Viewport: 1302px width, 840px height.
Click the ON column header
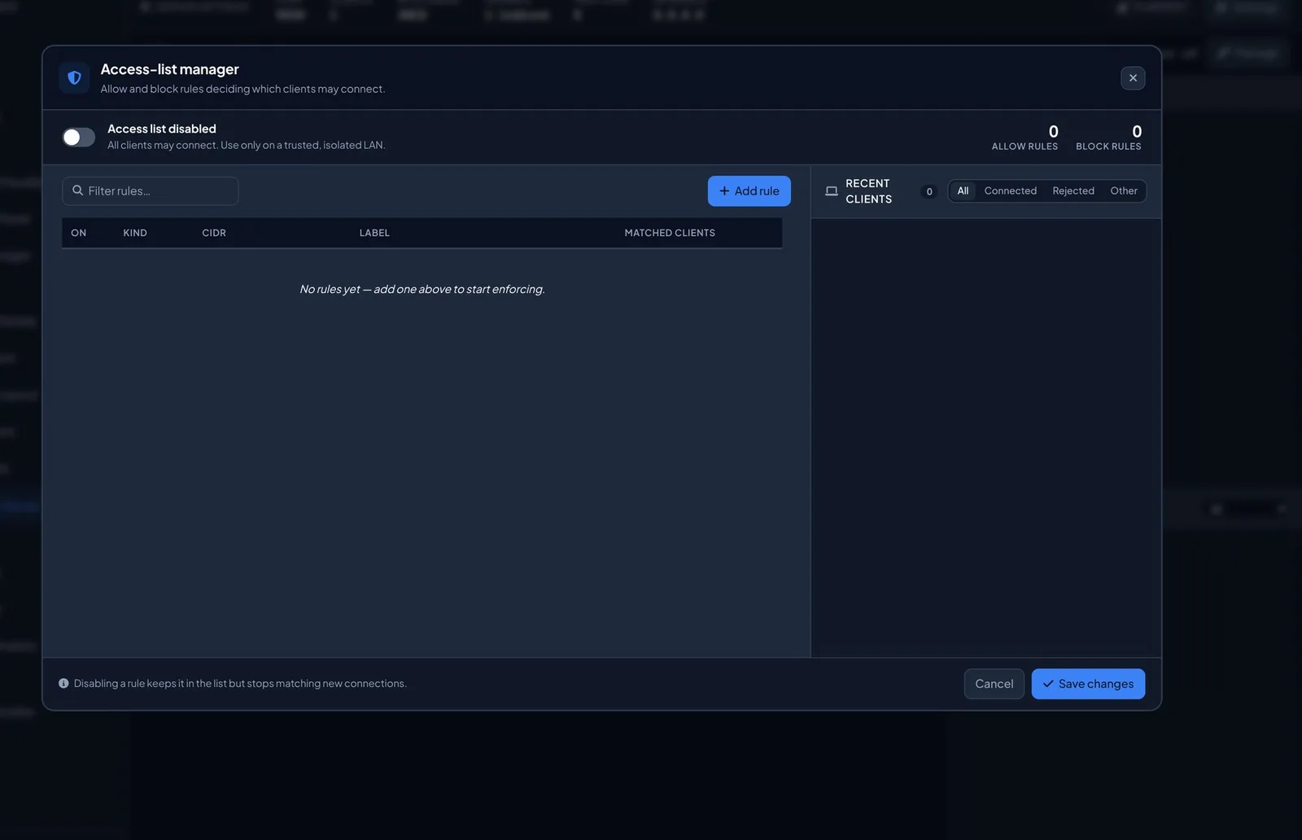pos(78,233)
